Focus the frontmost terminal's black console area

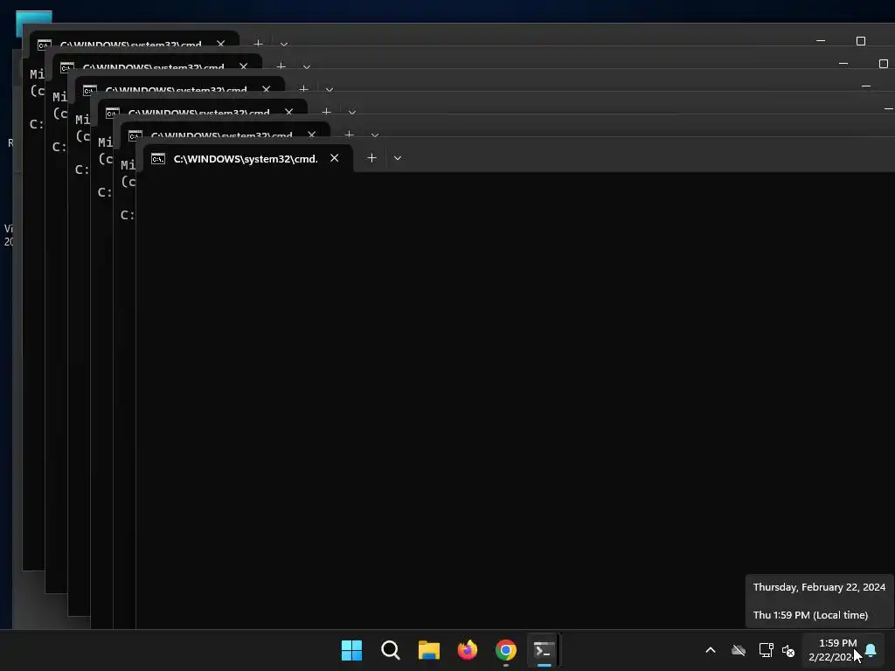(x=516, y=400)
